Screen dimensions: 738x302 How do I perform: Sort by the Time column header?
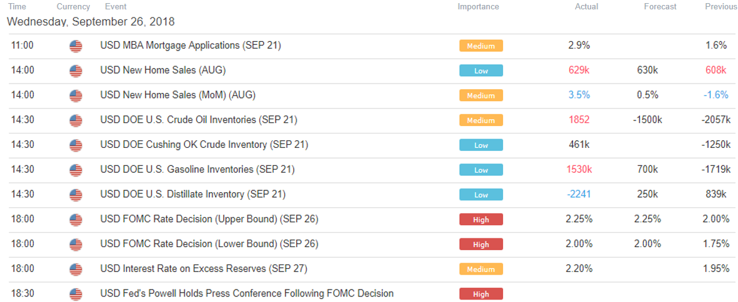pos(17,7)
